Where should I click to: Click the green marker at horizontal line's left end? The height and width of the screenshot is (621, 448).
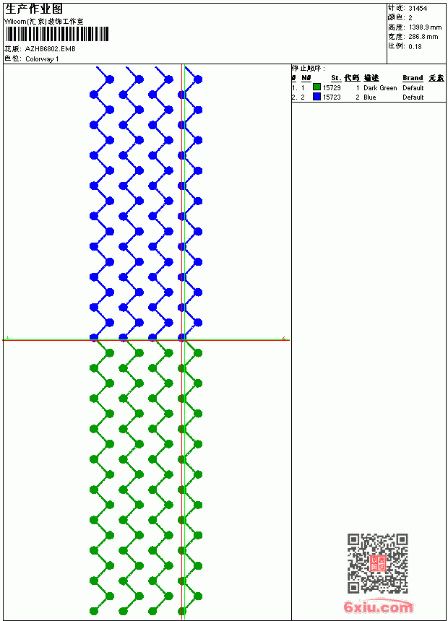tap(7, 337)
